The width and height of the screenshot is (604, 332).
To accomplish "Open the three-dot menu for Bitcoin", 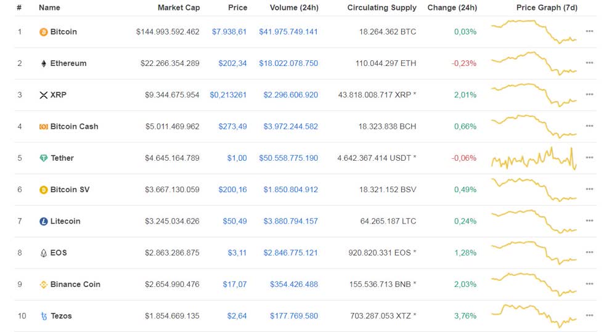I will (x=589, y=31).
